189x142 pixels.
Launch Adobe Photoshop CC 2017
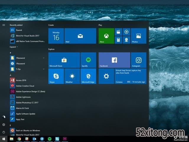tap(27, 103)
